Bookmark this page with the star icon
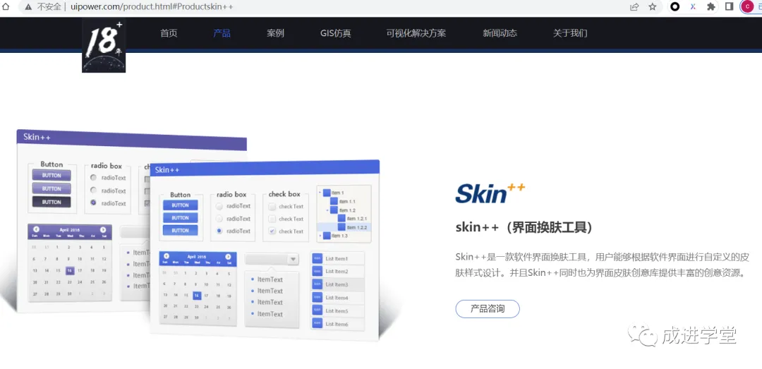The image size is (762, 369). pos(652,7)
